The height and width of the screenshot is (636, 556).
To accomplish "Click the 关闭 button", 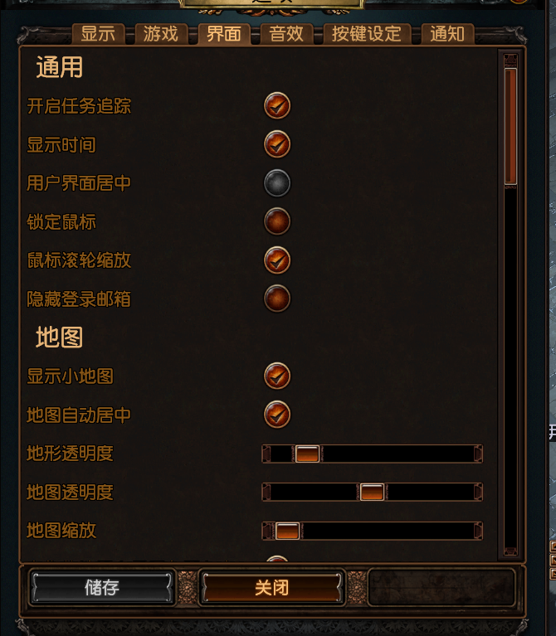I will pyautogui.click(x=272, y=587).
